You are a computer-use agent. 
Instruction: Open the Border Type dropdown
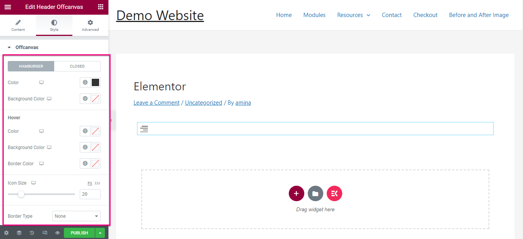76,216
